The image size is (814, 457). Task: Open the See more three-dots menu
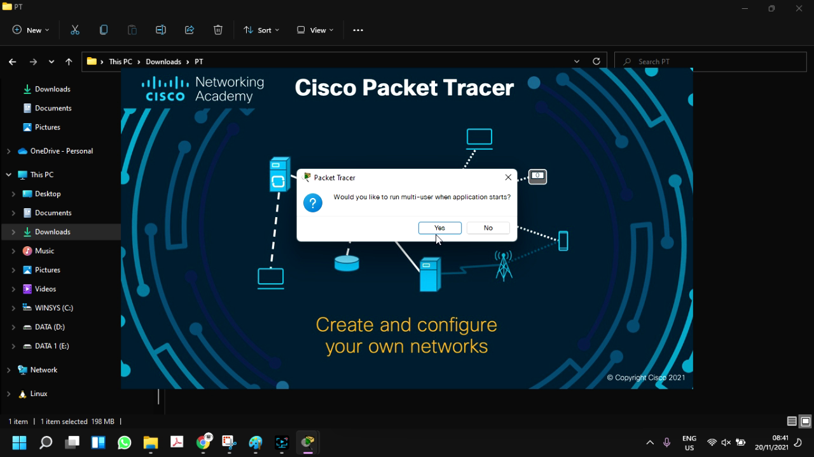[358, 30]
